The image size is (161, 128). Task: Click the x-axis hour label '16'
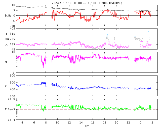click(x=93, y=122)
